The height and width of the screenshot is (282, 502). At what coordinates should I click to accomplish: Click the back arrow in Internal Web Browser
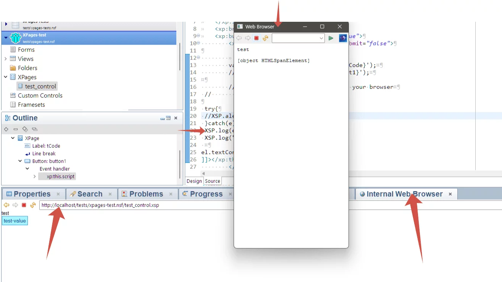6,205
